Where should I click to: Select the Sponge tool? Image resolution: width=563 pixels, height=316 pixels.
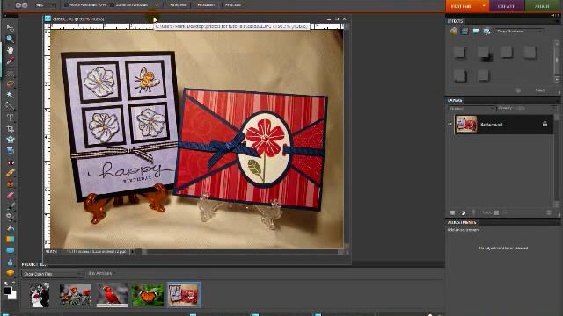pos(10,273)
